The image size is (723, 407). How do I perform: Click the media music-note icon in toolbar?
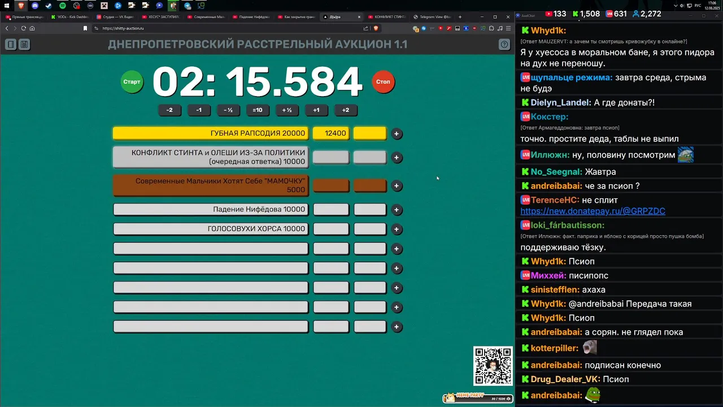(x=499, y=28)
